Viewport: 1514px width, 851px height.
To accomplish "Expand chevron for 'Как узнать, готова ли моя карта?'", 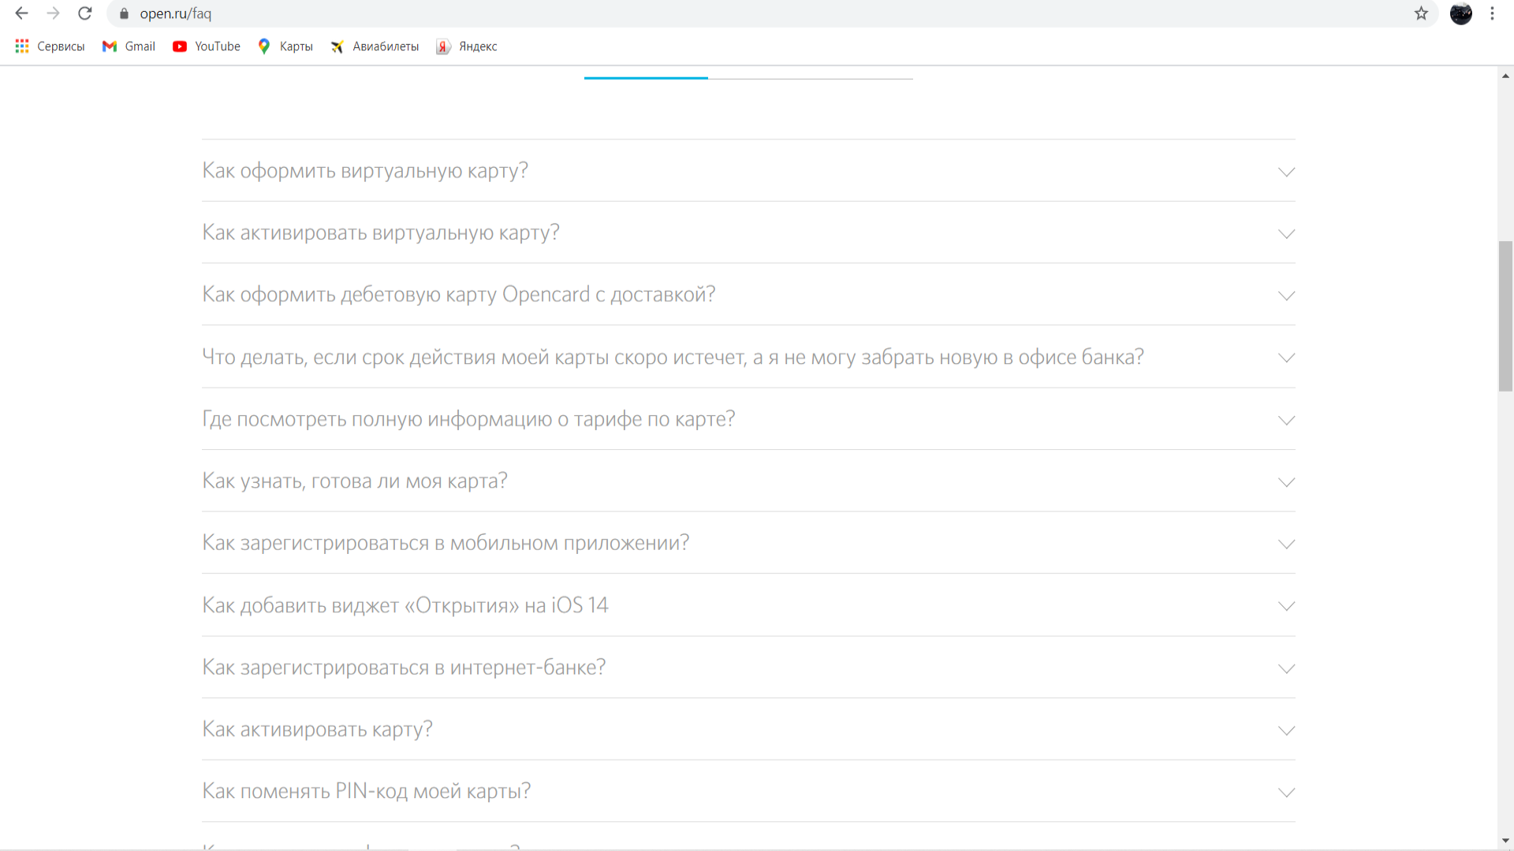I will [x=1286, y=482].
